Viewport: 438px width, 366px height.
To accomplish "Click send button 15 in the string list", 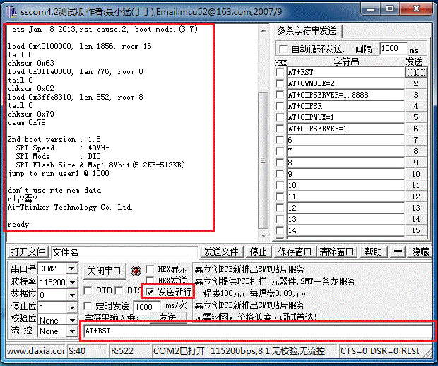I will pyautogui.click(x=416, y=230).
